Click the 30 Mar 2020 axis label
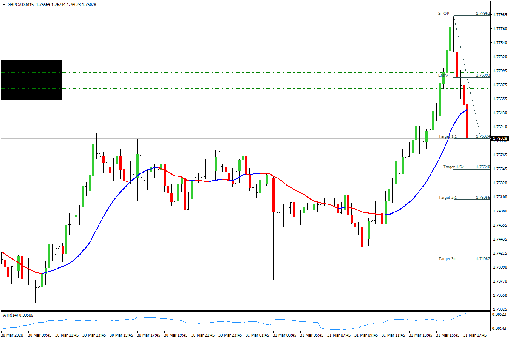This screenshot has width=510, height=340. [13, 334]
